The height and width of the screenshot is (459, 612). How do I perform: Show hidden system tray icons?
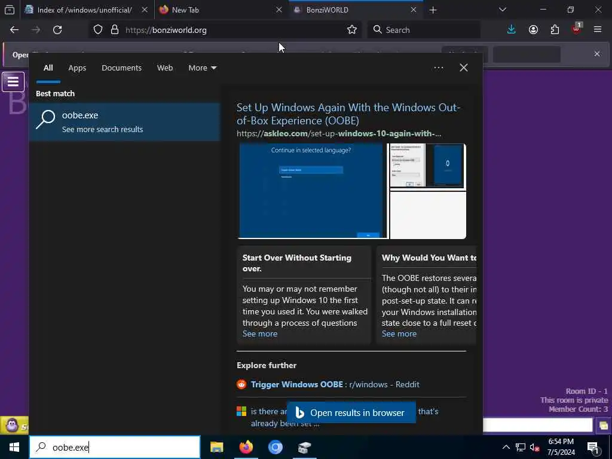point(506,447)
